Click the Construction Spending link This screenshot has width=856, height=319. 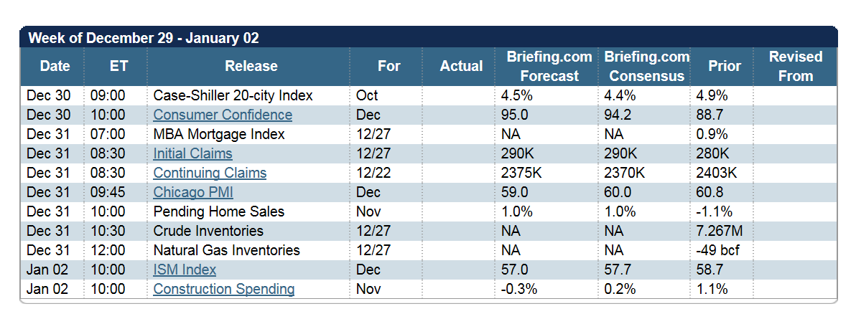tap(224, 289)
